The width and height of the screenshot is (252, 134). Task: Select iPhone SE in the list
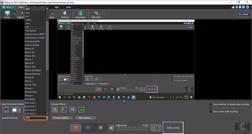coord(35,78)
